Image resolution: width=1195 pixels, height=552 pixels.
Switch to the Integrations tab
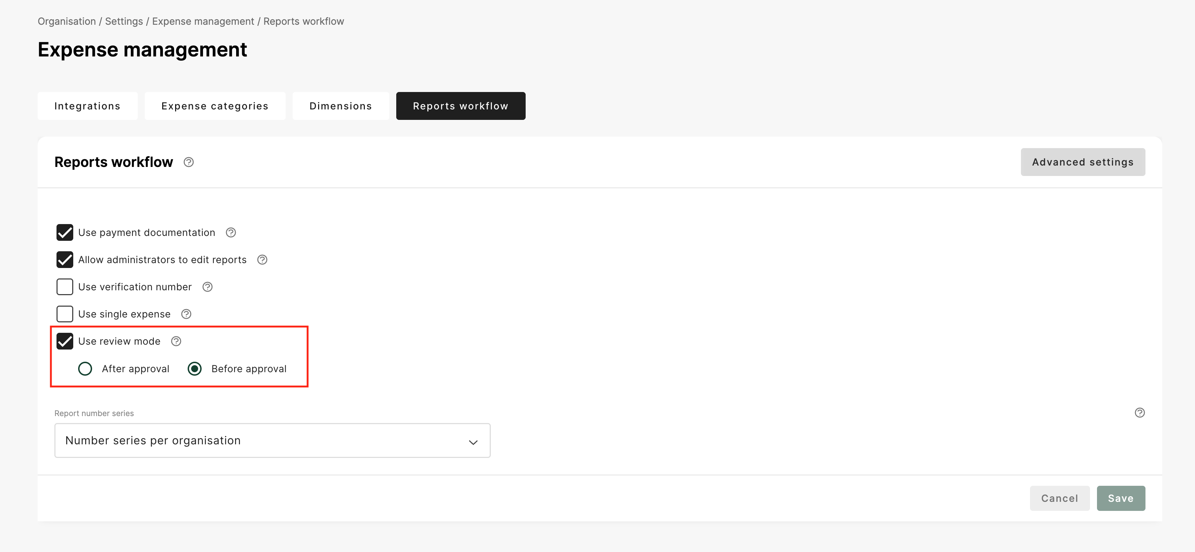tap(87, 106)
